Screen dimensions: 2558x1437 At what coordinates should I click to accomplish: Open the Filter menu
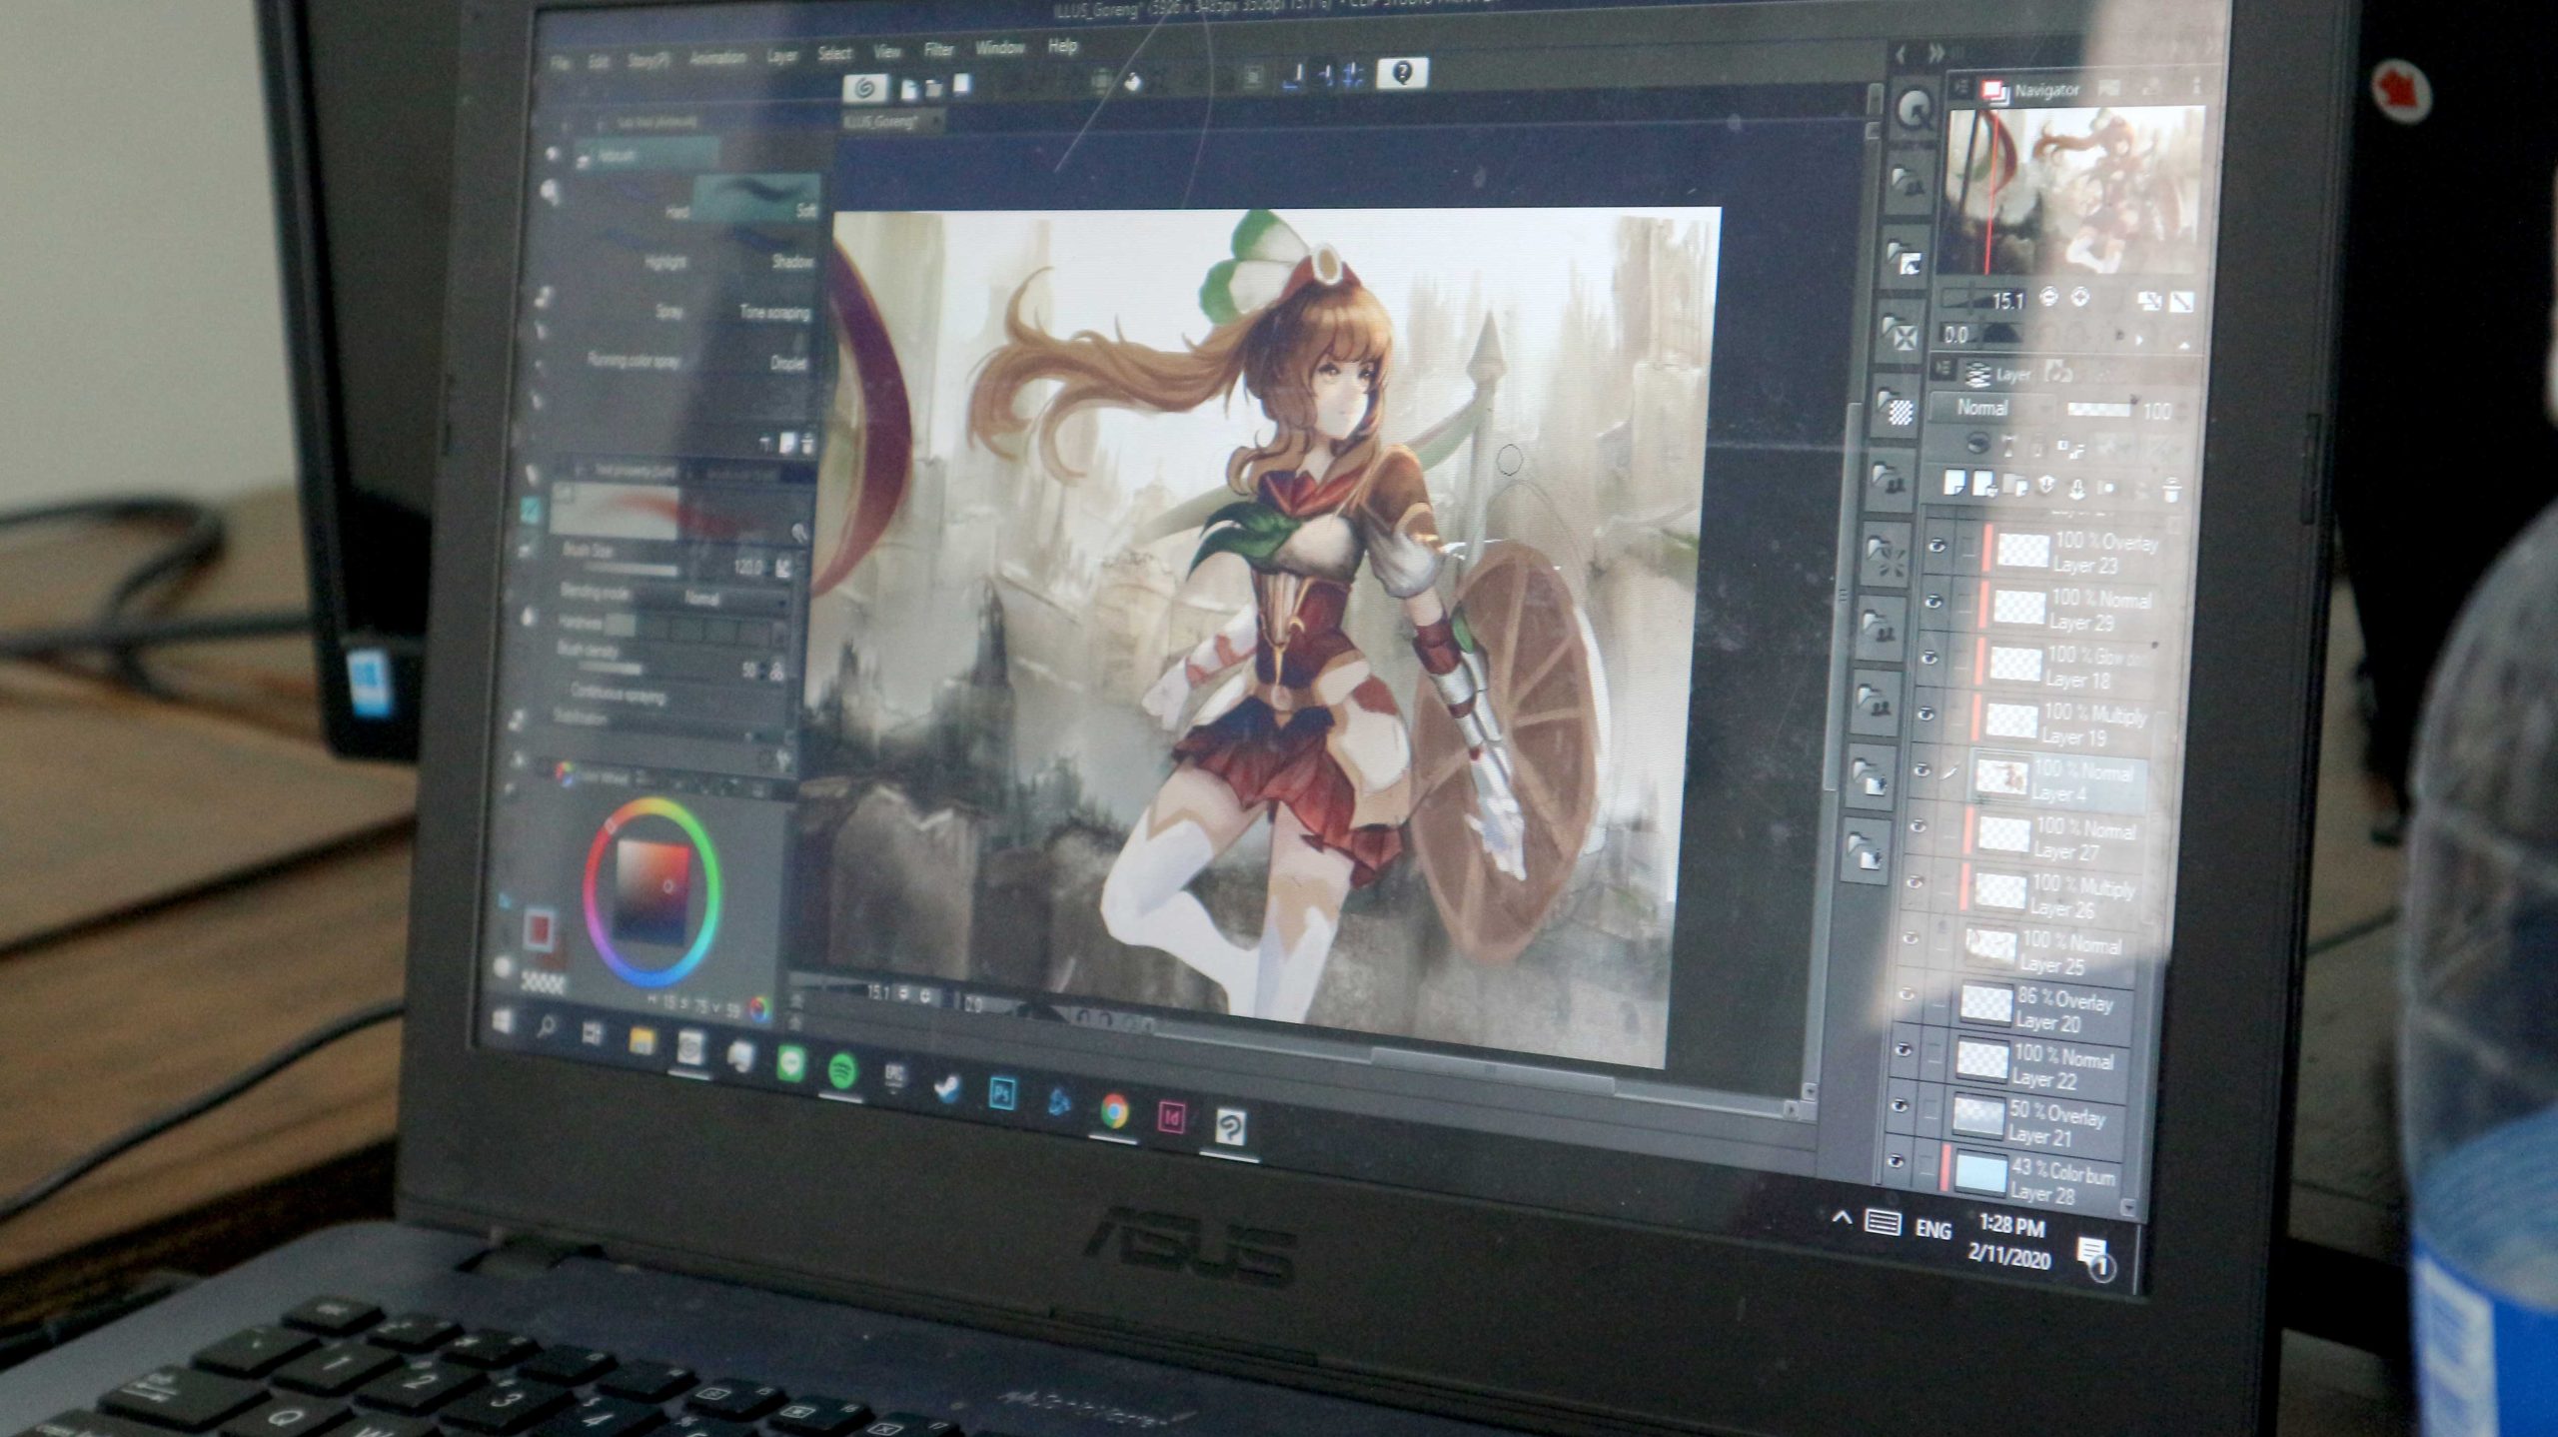tap(938, 49)
